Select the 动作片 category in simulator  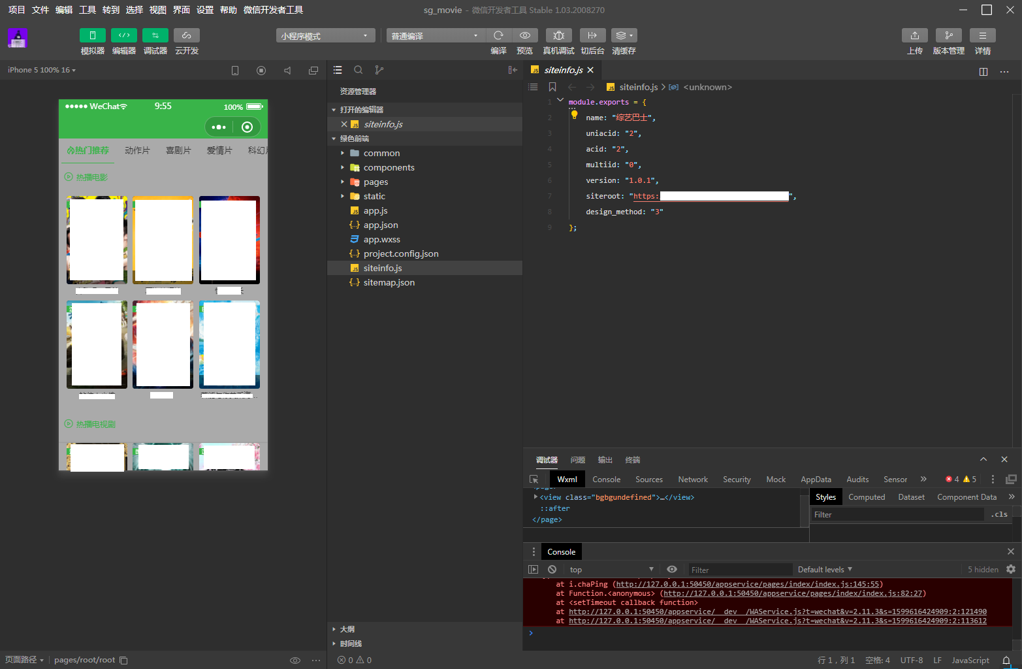137,151
